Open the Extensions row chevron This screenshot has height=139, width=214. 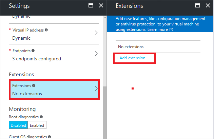pos(96,89)
